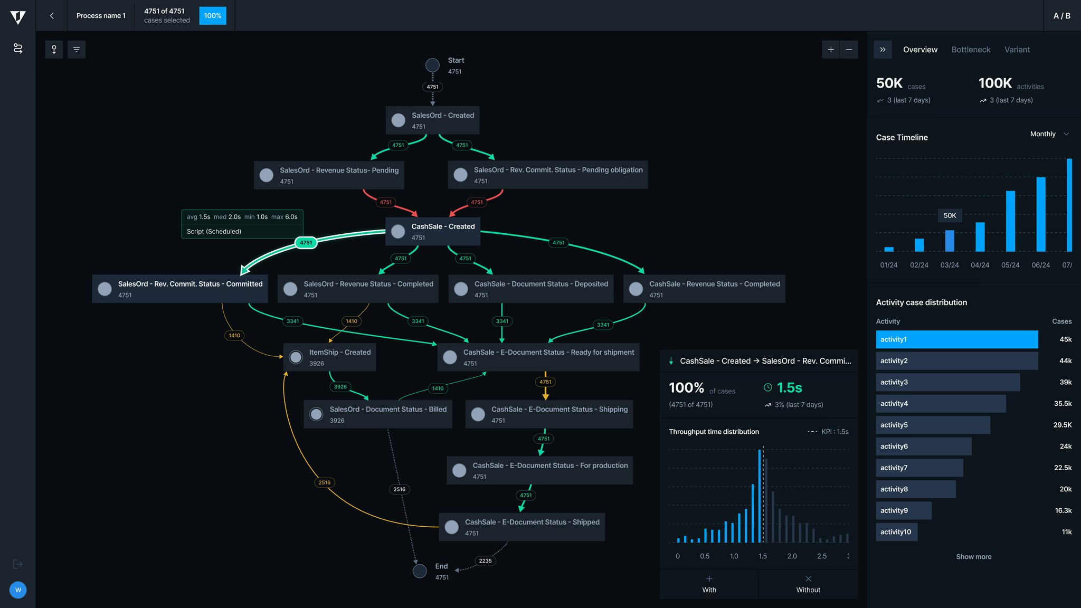Collapse the right panel using the double-chevron icon
The width and height of the screenshot is (1081, 608).
click(x=882, y=49)
